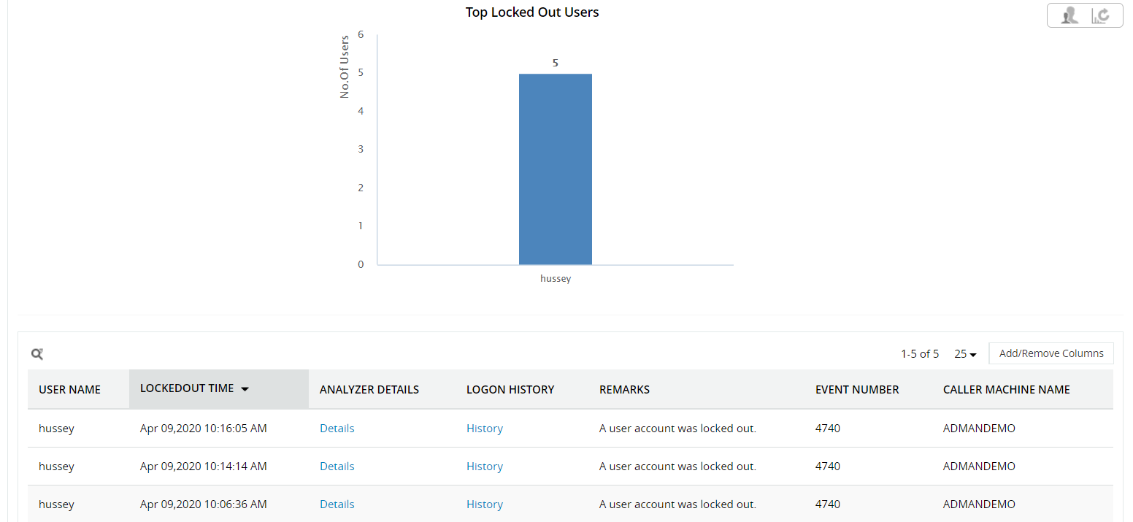This screenshot has width=1133, height=522.
Task: Click the Add/Remove Columns button
Action: point(1051,353)
